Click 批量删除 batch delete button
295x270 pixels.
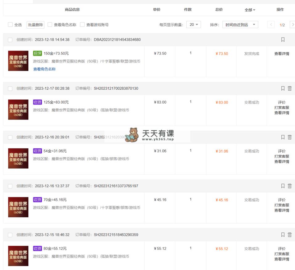click(35, 25)
